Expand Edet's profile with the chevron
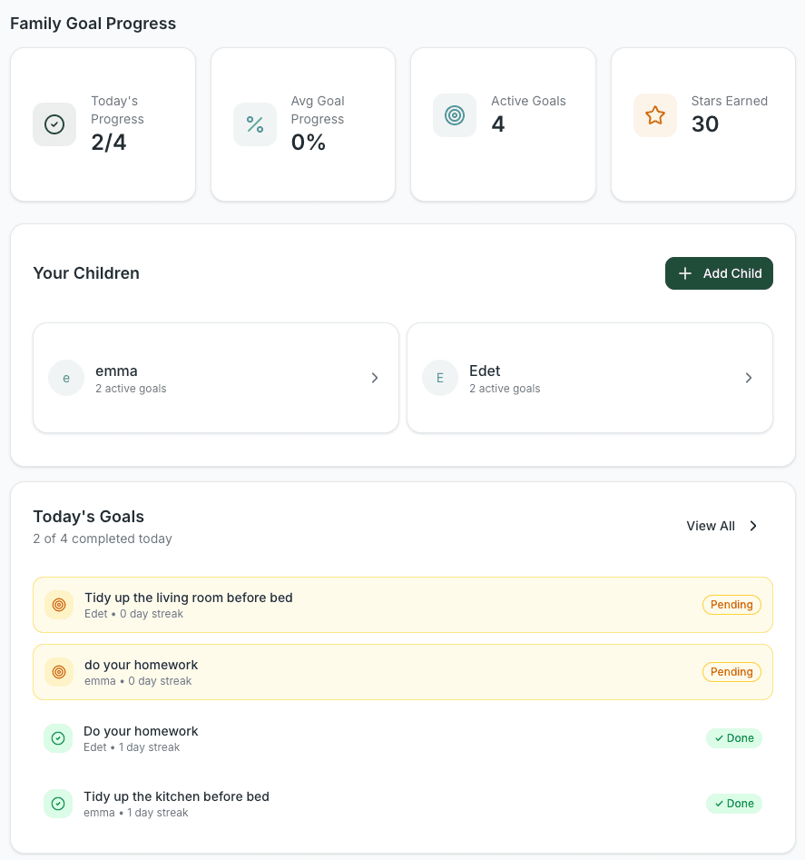 (x=749, y=378)
